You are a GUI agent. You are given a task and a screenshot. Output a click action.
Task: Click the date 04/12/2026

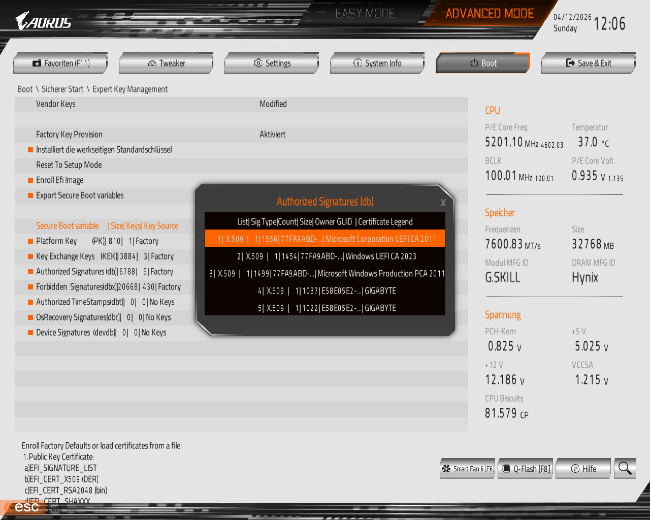pyautogui.click(x=572, y=17)
